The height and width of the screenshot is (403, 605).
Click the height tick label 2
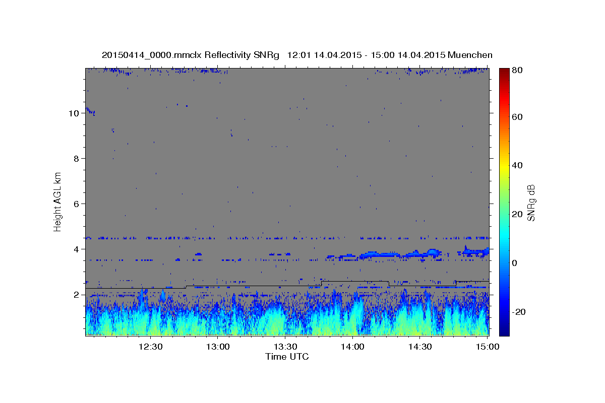[76, 295]
